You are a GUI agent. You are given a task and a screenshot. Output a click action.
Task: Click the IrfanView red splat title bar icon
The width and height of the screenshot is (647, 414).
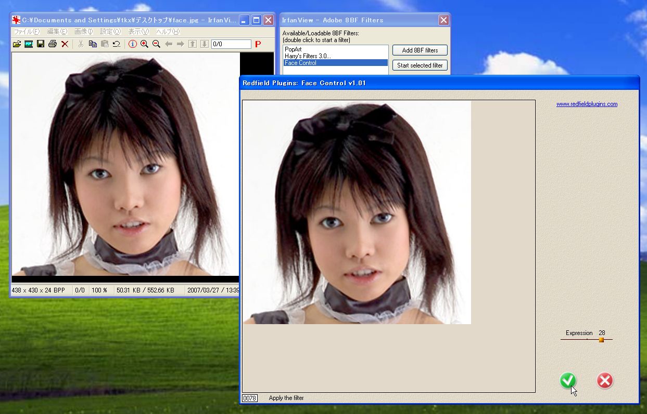click(16, 20)
